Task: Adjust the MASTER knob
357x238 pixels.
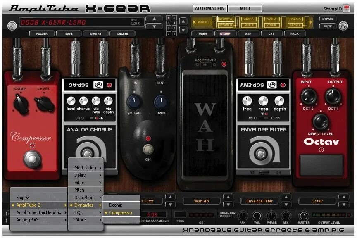Action: click(304, 215)
